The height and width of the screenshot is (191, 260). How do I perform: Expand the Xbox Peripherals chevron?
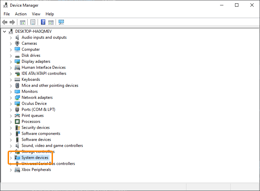click(11, 170)
